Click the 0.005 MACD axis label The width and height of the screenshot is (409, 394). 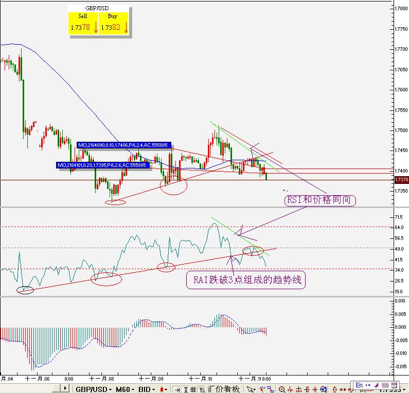400,314
